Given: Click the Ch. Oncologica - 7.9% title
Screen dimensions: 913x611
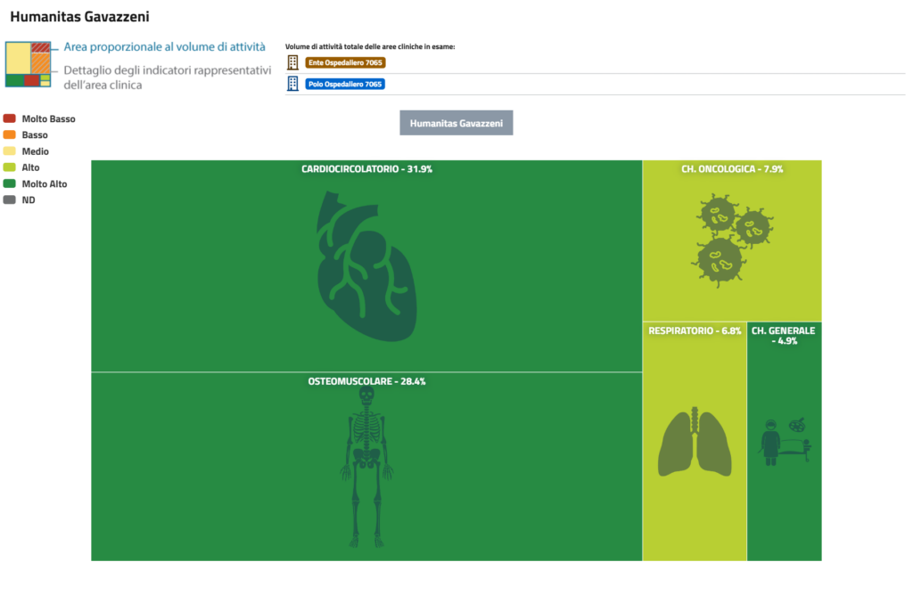Looking at the screenshot, I should [732, 168].
